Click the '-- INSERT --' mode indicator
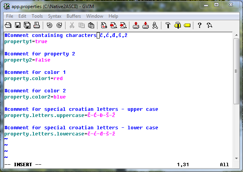This screenshot has height=172, width=243. coord(23,165)
